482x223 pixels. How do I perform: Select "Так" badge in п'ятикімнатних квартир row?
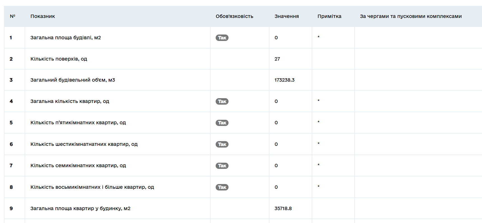pyautogui.click(x=222, y=123)
